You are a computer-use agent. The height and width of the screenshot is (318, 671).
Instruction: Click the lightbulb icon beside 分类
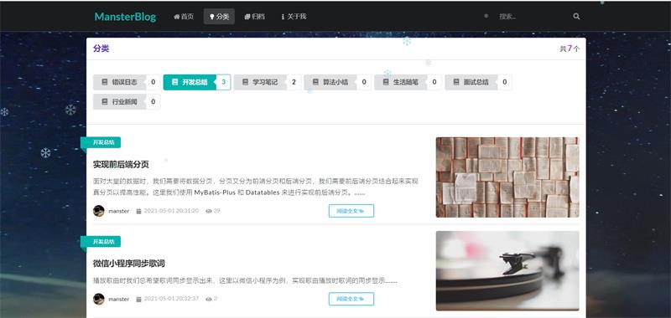pos(212,17)
